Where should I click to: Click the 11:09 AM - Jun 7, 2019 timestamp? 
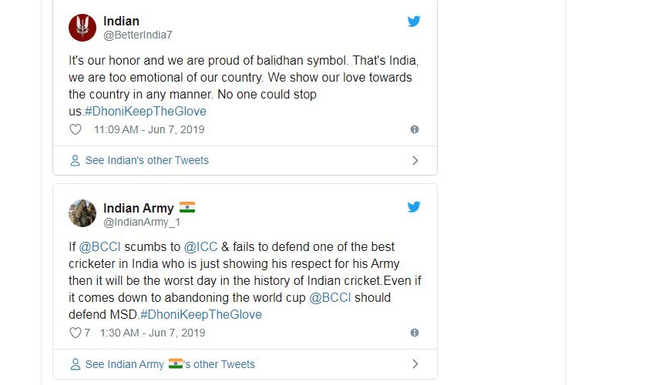[149, 130]
